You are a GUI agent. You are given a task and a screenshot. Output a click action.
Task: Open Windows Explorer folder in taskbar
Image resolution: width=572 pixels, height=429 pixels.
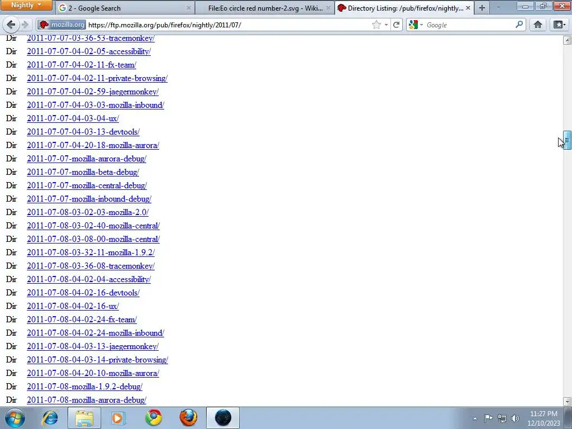(84, 418)
